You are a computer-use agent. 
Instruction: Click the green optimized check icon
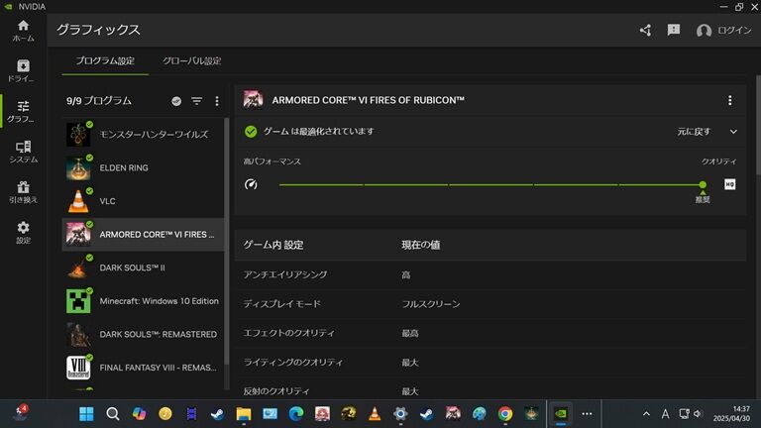click(x=251, y=132)
